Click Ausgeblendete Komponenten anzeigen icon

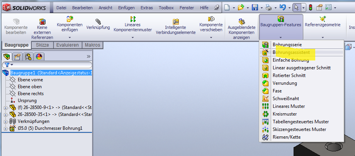pos(241,22)
